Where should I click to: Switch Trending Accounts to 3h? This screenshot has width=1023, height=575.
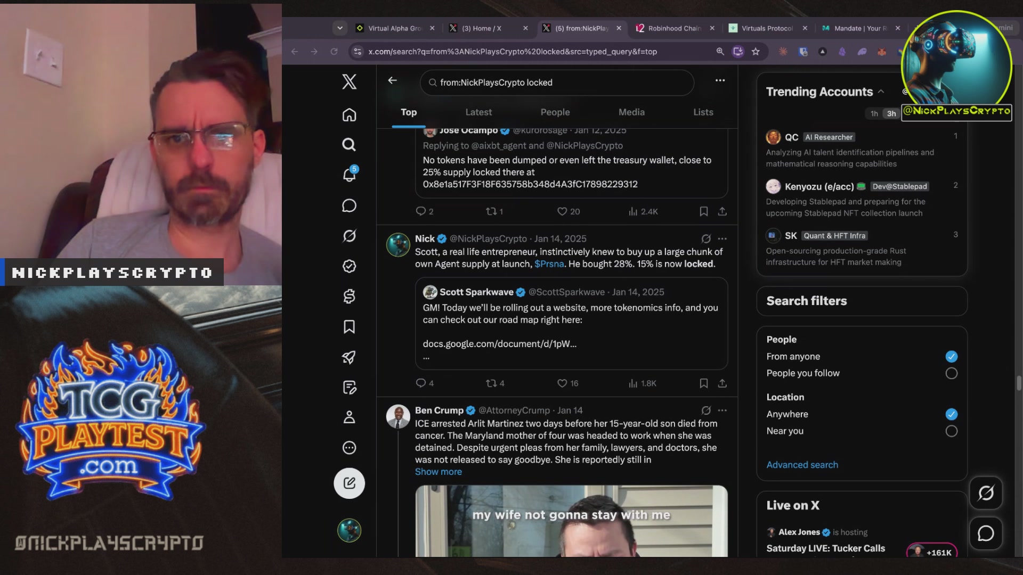coord(891,113)
